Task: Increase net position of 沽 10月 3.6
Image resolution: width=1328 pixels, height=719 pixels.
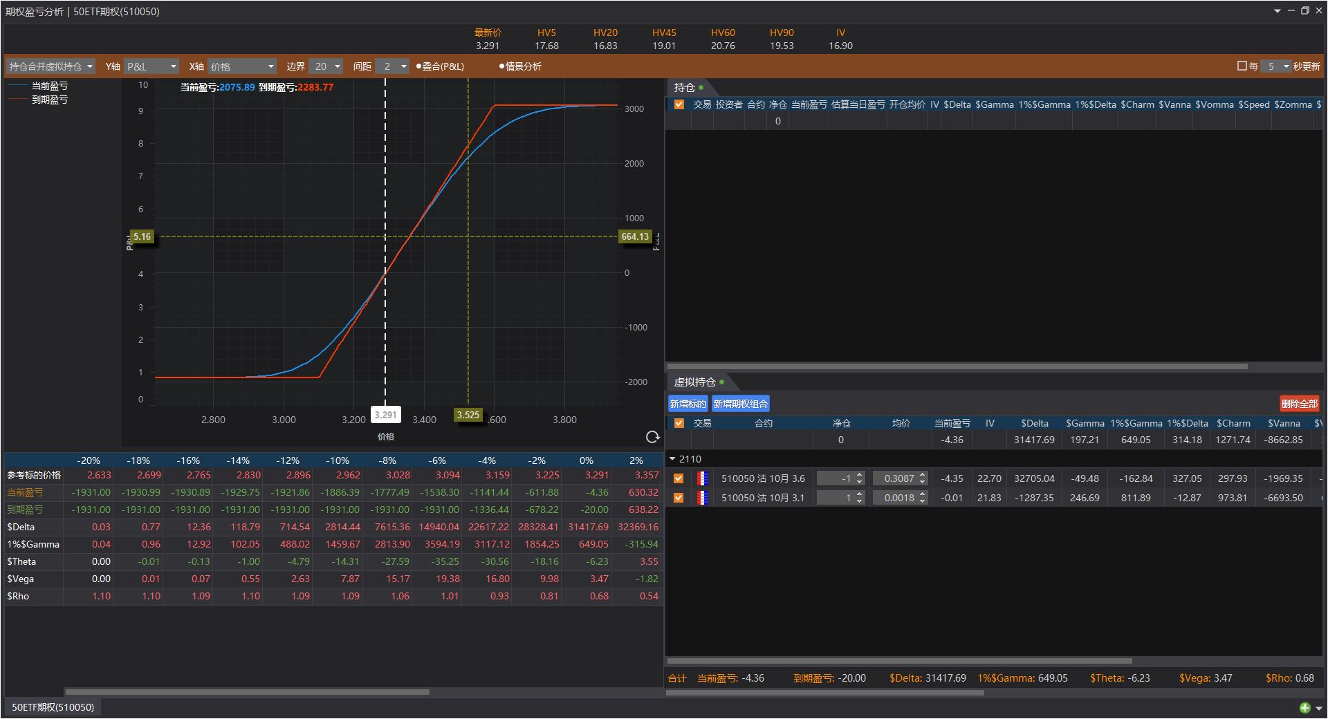Action: [860, 475]
